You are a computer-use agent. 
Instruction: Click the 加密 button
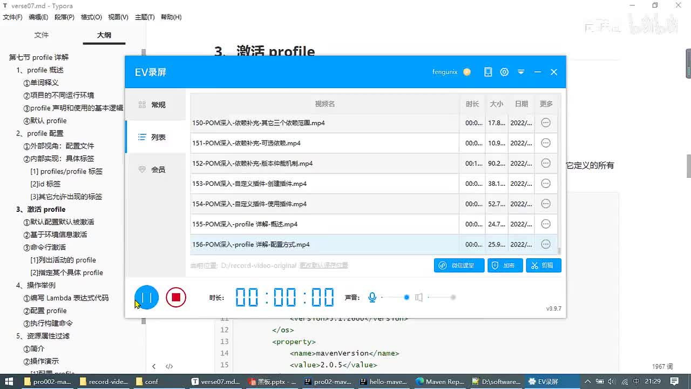tap(505, 265)
